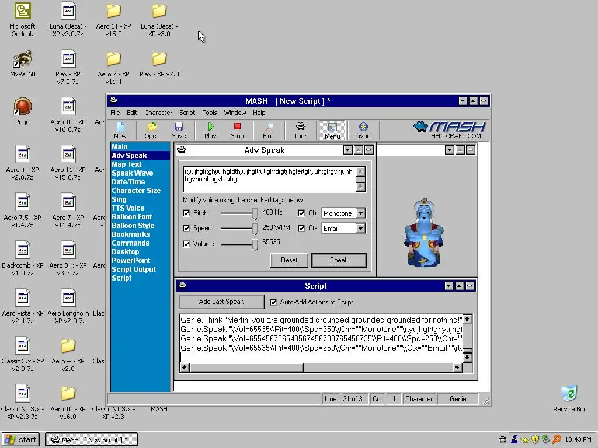Select the Aero 11 - XP v15.0 folder
This screenshot has height=448, width=598.
click(x=113, y=19)
